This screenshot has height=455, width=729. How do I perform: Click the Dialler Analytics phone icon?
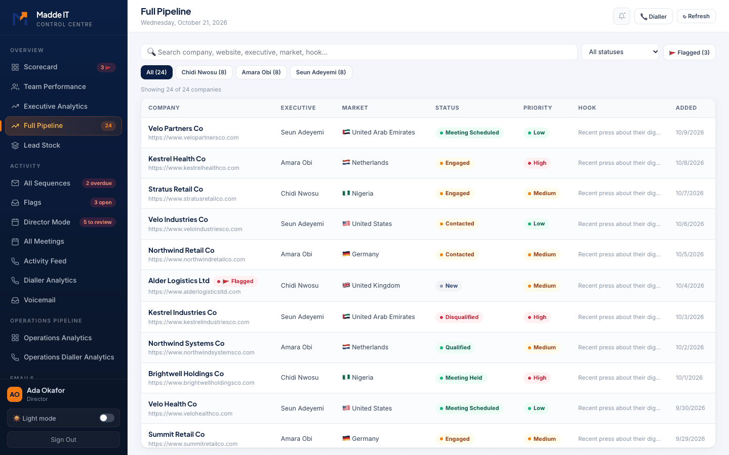[15, 281]
